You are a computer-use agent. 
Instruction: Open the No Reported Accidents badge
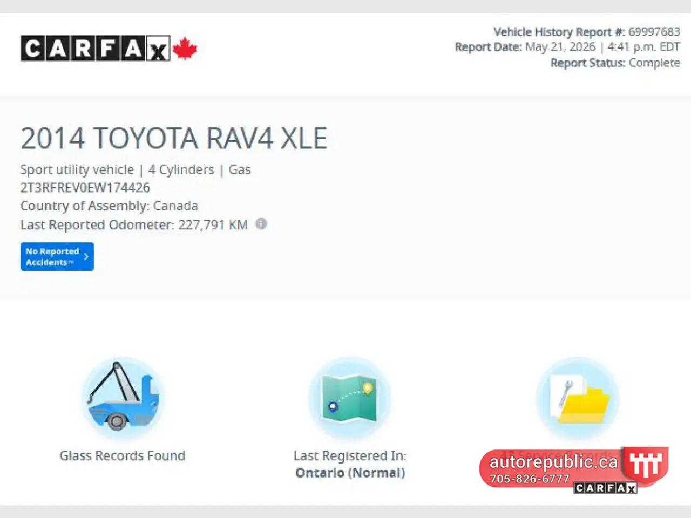pyautogui.click(x=57, y=256)
